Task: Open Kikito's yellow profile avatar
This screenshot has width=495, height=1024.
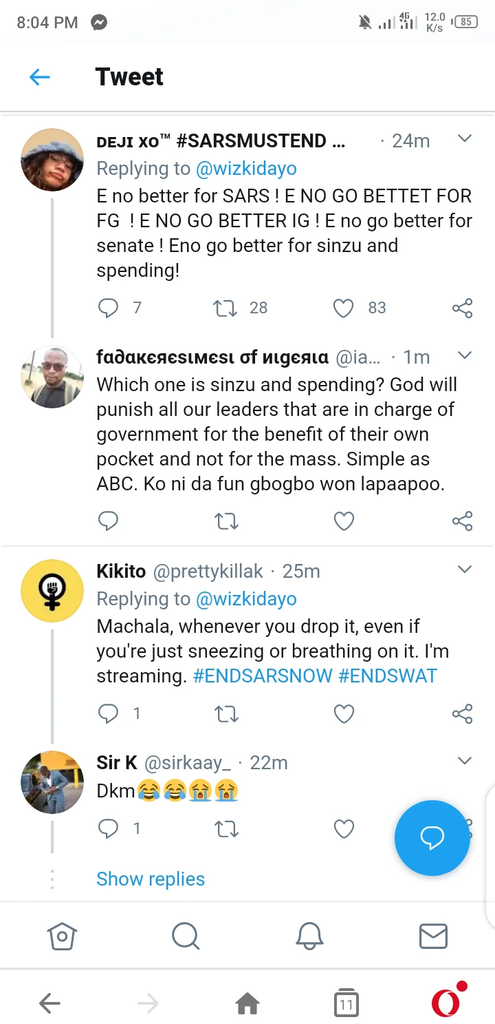Action: [52, 590]
